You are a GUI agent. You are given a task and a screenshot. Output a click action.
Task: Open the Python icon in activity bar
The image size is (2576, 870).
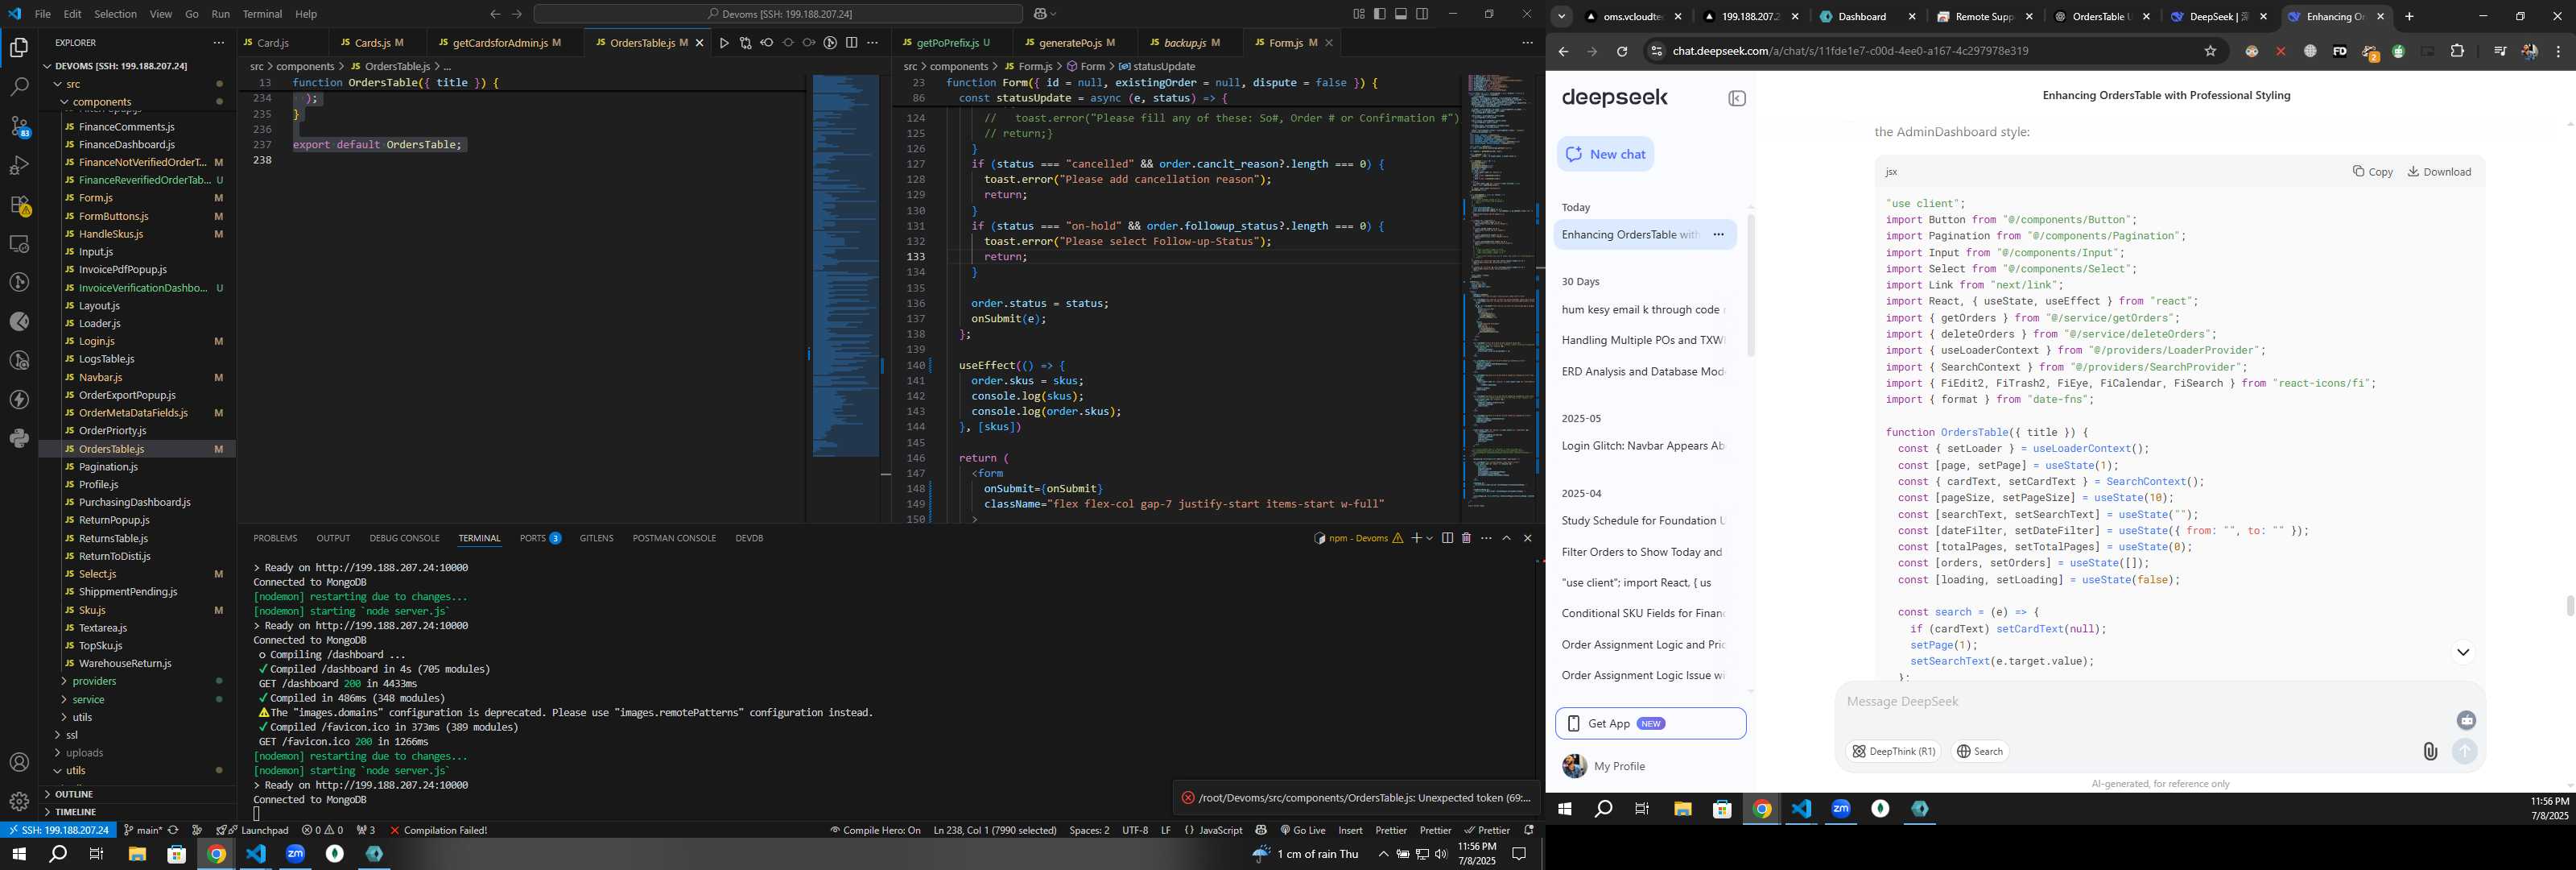[19, 438]
